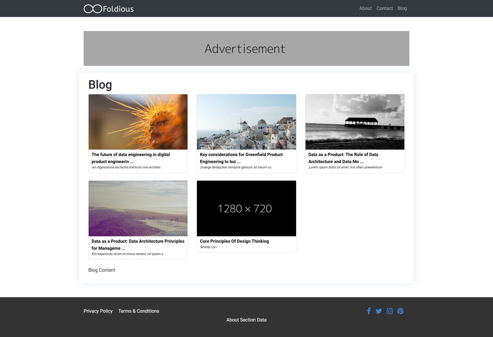The height and width of the screenshot is (337, 493).
Task: Go to the About page
Action: [365, 8]
